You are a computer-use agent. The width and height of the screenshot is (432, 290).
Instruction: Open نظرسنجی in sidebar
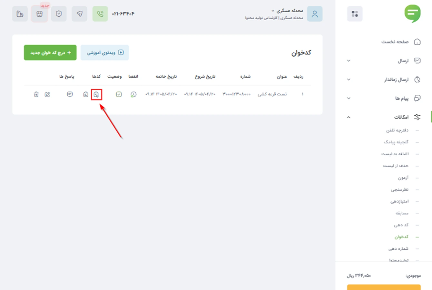coord(400,189)
